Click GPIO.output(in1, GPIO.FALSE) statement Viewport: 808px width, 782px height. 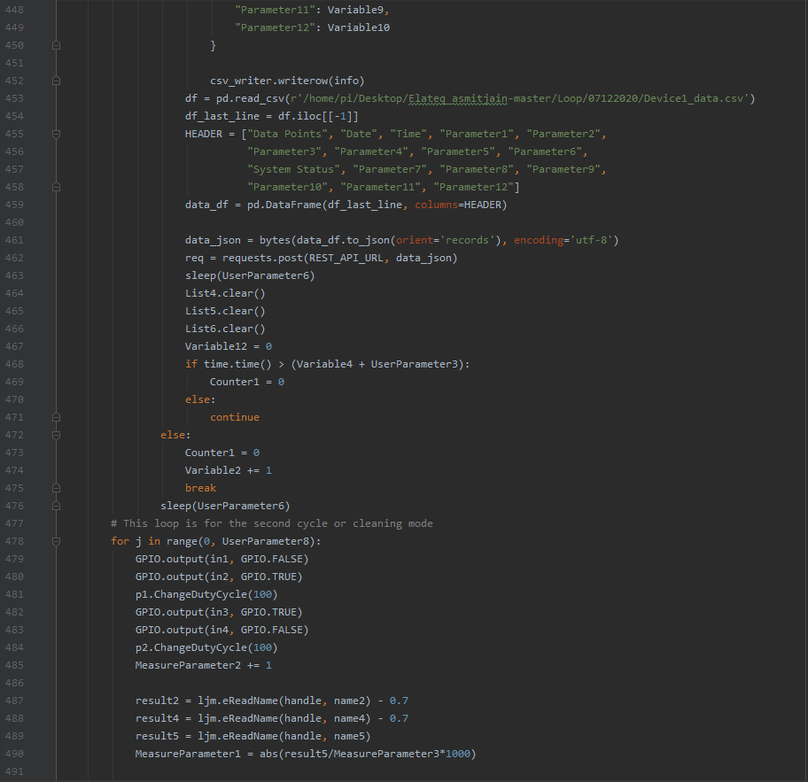pyautogui.click(x=222, y=559)
